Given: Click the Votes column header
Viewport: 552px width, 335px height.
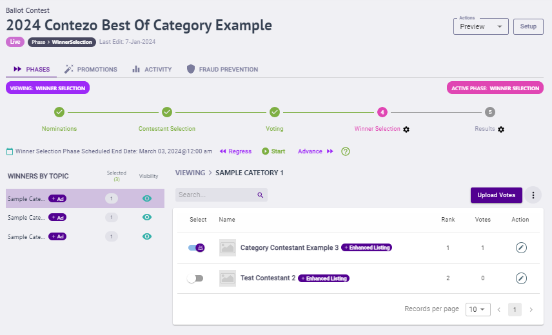Looking at the screenshot, I should 482,219.
